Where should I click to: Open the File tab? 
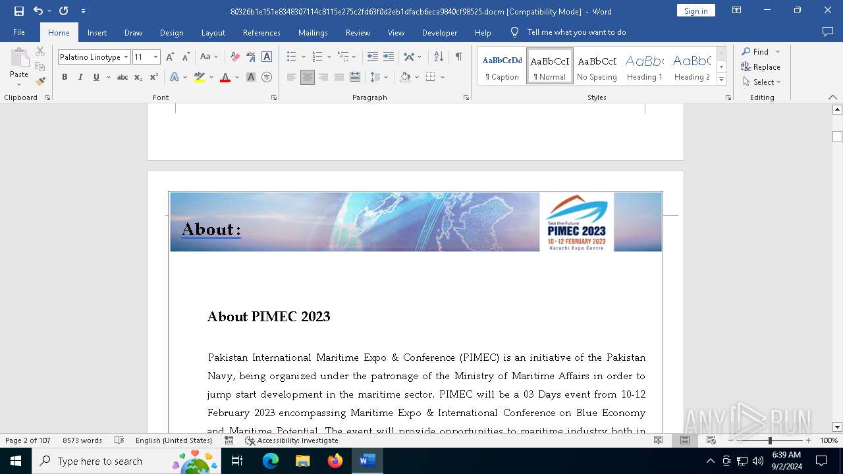click(19, 32)
